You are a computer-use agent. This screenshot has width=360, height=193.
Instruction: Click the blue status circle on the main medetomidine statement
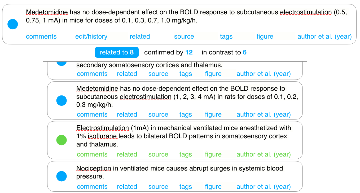[12, 24]
